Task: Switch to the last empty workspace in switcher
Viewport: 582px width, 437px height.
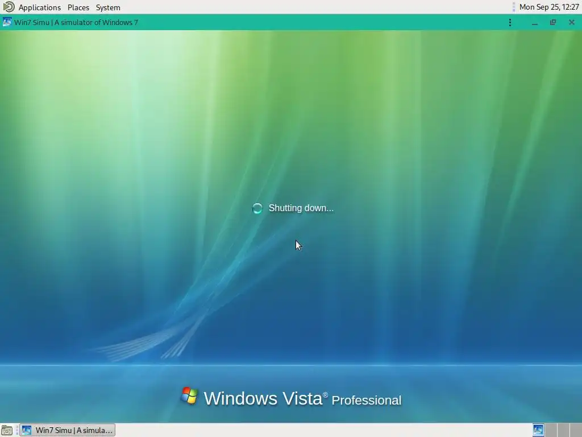Action: pos(576,430)
